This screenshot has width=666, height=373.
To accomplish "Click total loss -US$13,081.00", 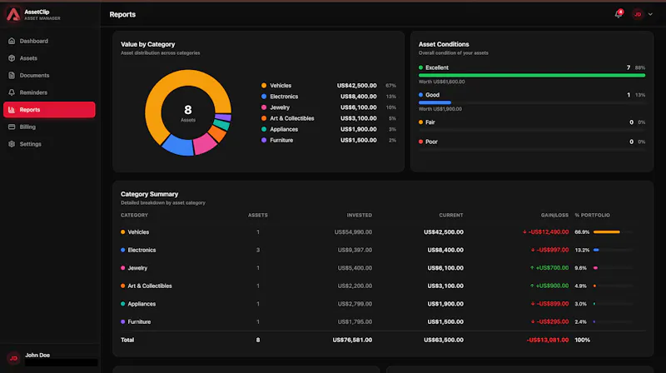I will pos(548,340).
